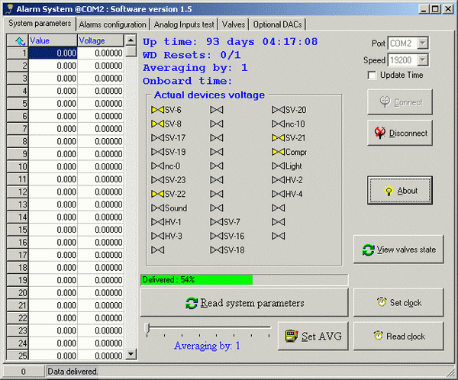Screen dimensions: 458x380
Task: Click the Delivered 54% progress bar
Action: 244,280
